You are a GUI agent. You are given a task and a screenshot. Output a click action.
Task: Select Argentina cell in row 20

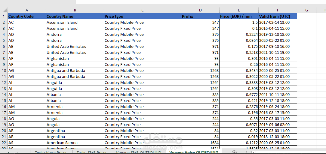click(x=75, y=131)
